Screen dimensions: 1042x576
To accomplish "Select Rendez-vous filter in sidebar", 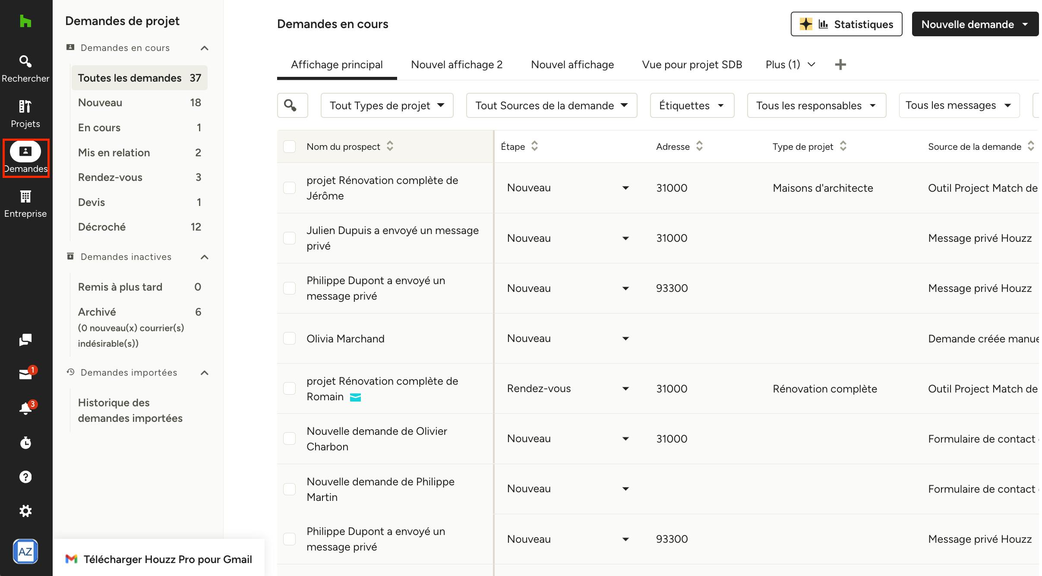I will pyautogui.click(x=139, y=177).
